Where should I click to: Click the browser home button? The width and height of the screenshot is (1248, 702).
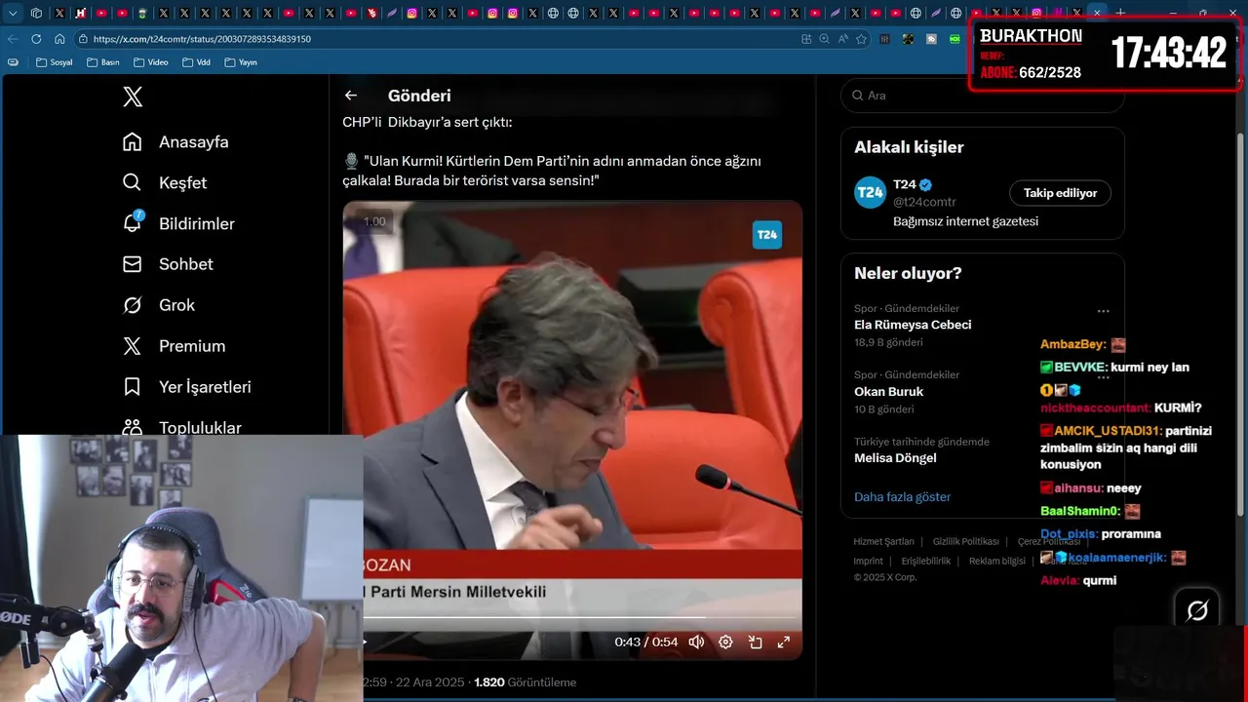coord(59,39)
